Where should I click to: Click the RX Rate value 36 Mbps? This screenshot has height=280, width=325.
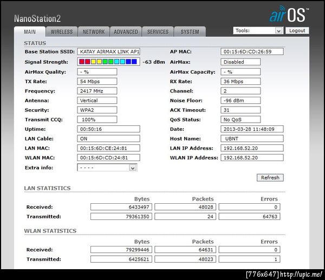240,82
